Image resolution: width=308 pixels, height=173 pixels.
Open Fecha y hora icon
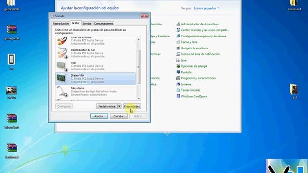pos(178,42)
